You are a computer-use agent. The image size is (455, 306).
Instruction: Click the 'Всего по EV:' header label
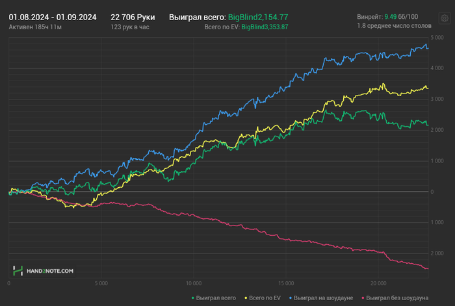coord(222,27)
